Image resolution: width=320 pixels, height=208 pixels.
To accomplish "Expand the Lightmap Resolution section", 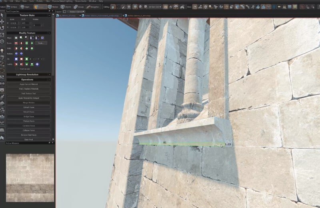I will [49, 74].
